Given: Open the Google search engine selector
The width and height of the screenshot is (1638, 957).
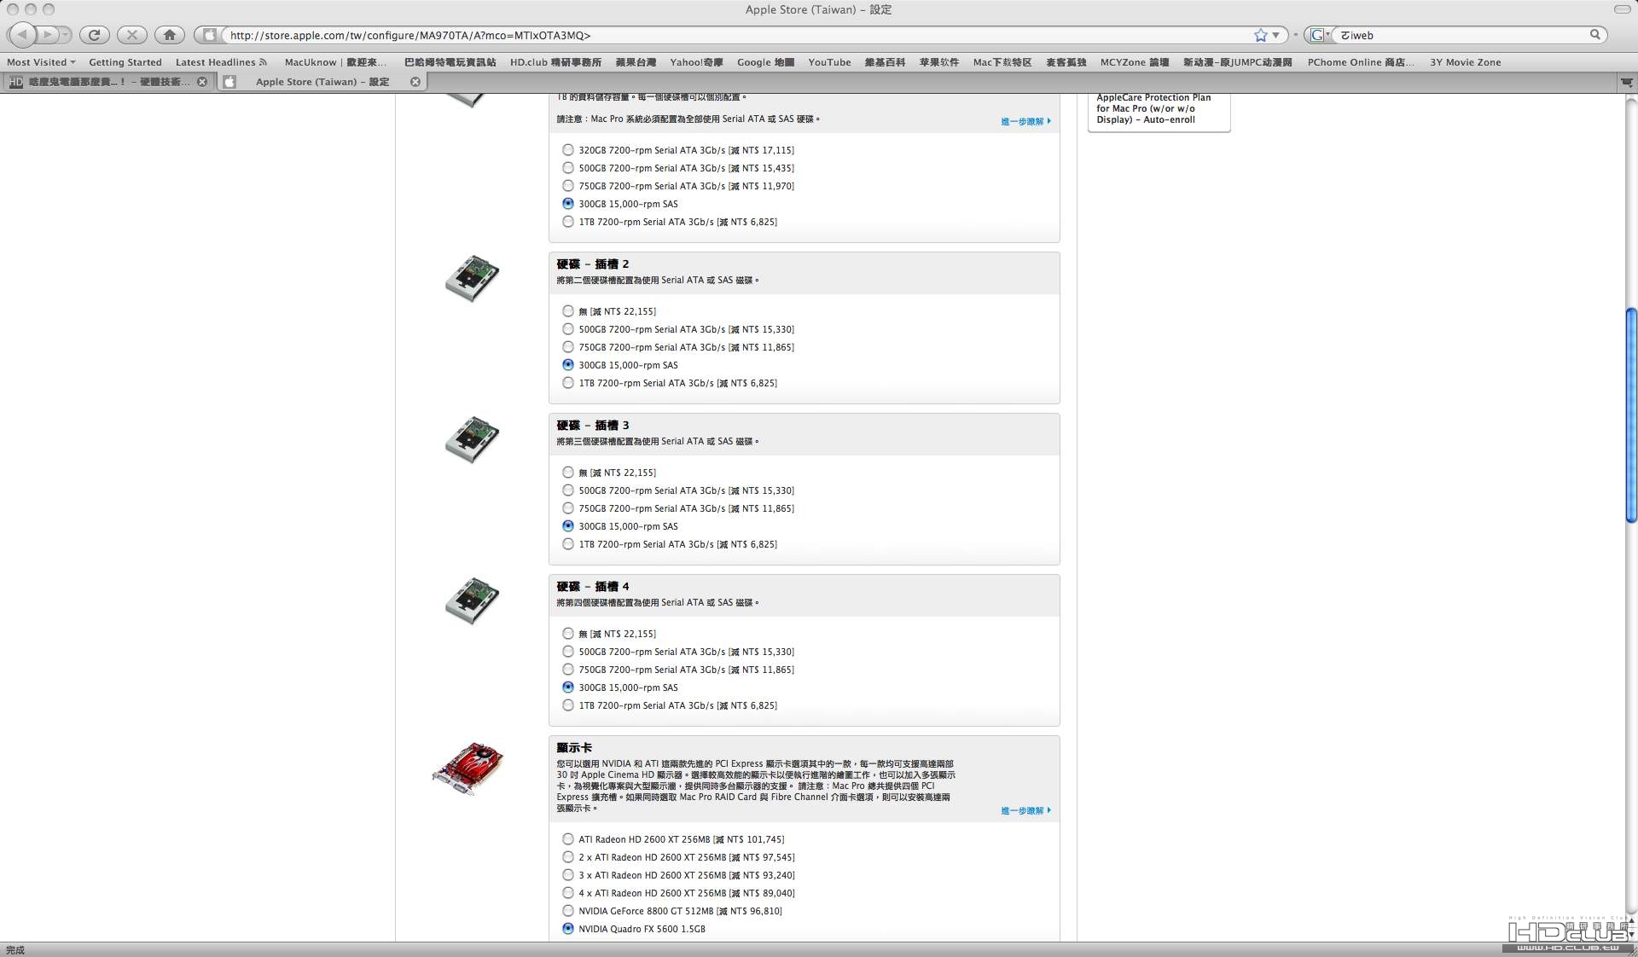Looking at the screenshot, I should click(x=1319, y=35).
